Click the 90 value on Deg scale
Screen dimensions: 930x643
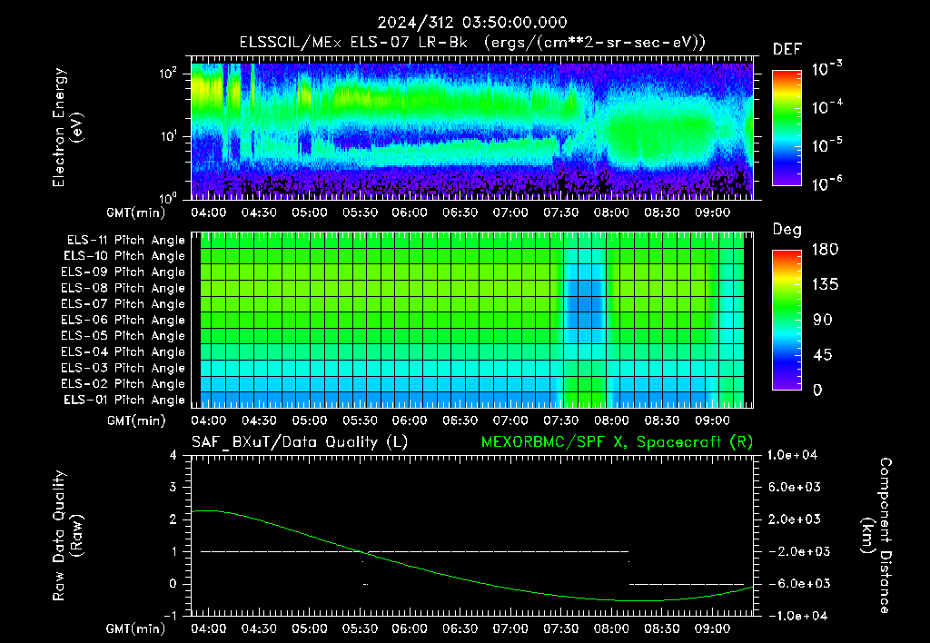pos(823,321)
